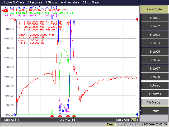The width and height of the screenshot is (169, 127).
Task: Click marker 4 readout 1.4500000 GHz
Action: pyautogui.click(x=40, y=29)
